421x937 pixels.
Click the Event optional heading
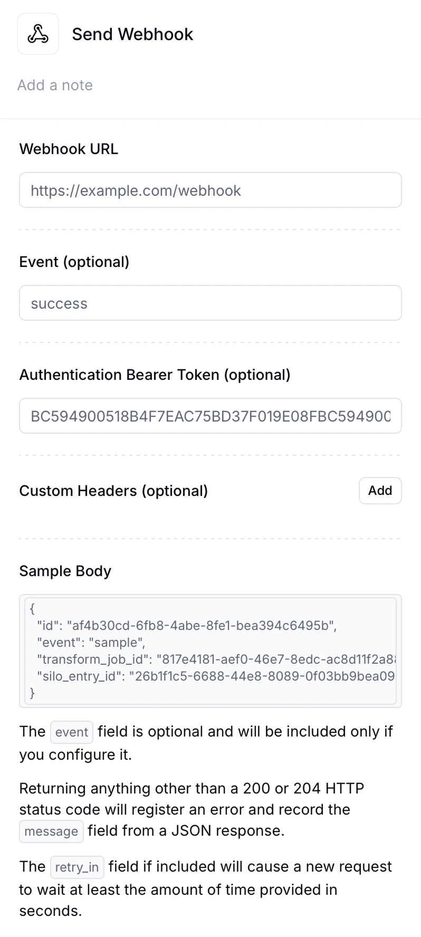coord(74,261)
